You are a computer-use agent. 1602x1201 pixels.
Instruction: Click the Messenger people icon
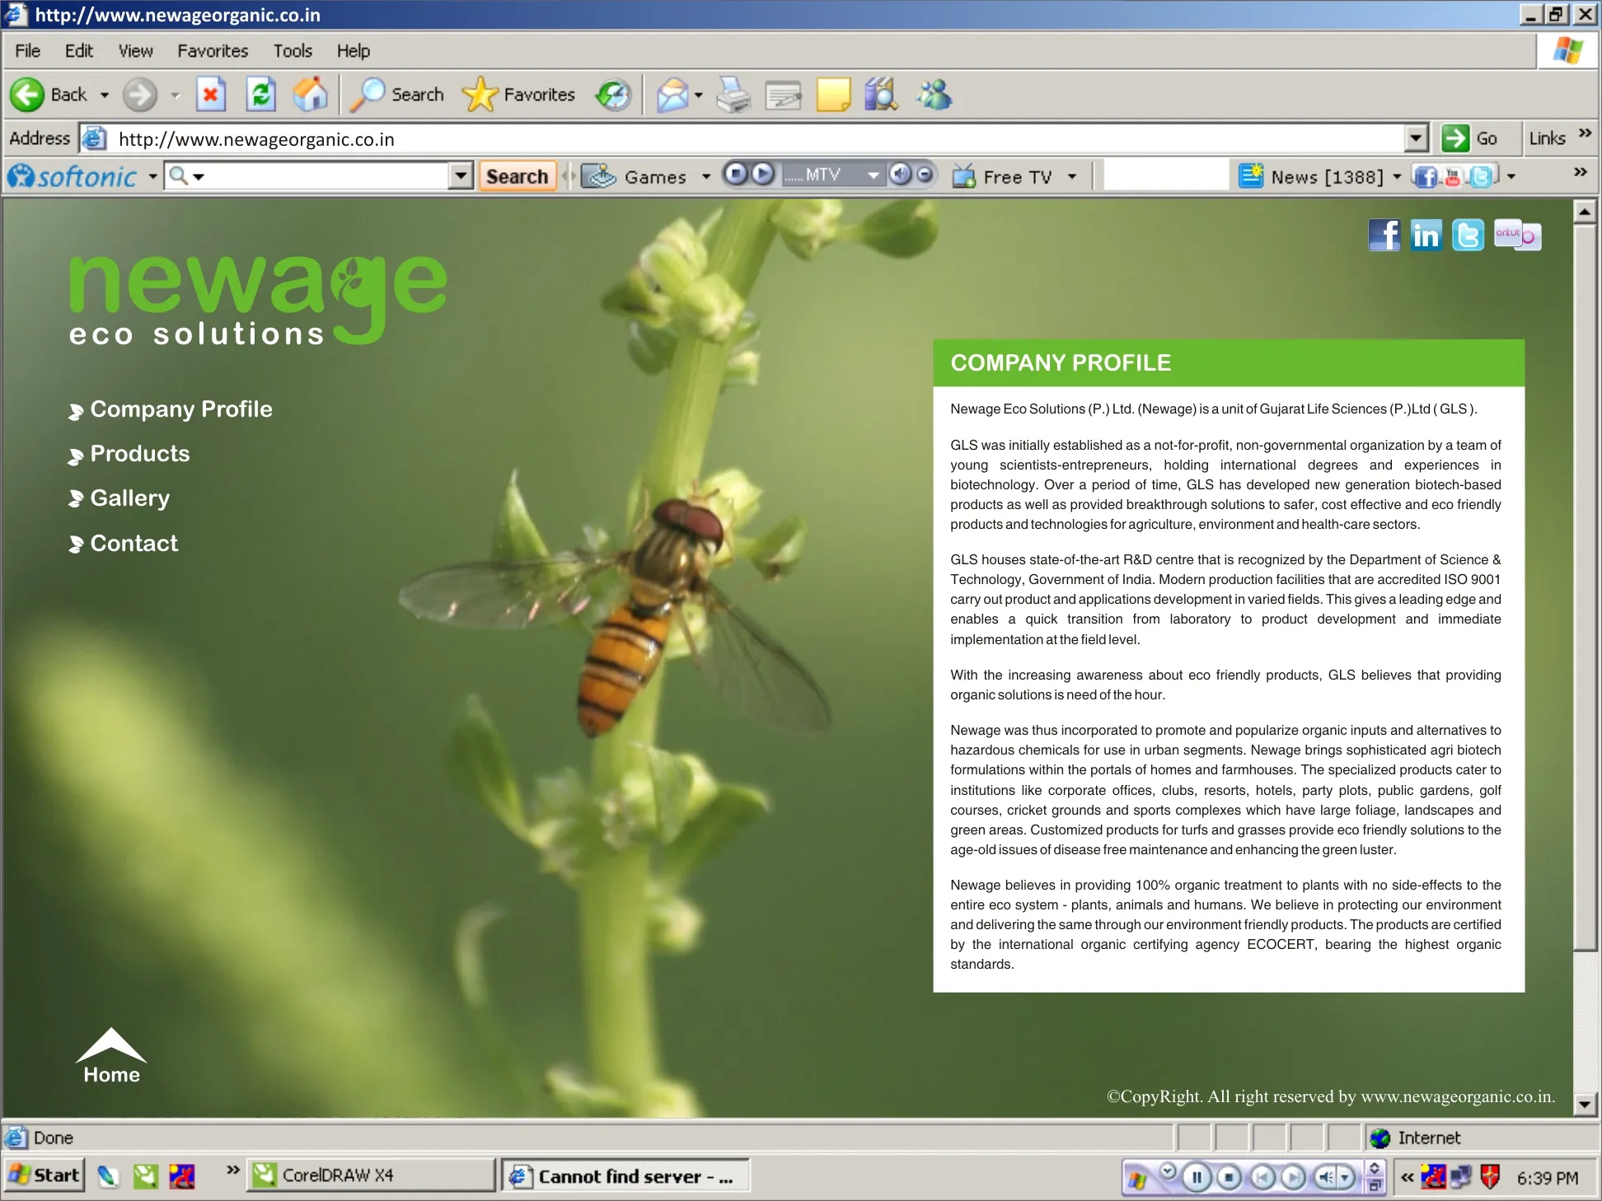click(934, 95)
